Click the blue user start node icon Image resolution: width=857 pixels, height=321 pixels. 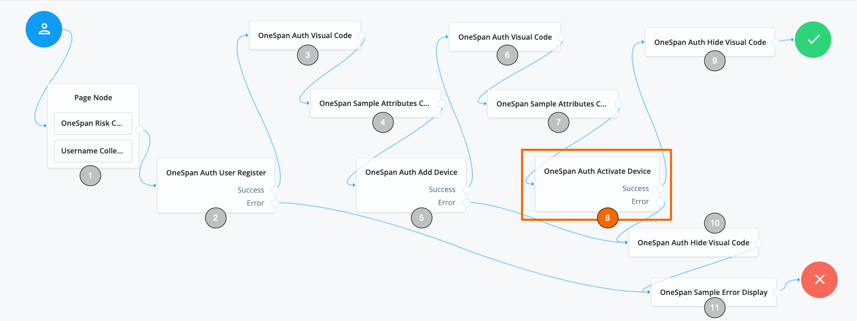point(44,29)
